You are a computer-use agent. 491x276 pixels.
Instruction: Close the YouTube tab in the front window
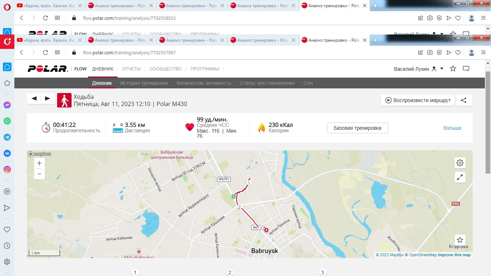pos(80,40)
